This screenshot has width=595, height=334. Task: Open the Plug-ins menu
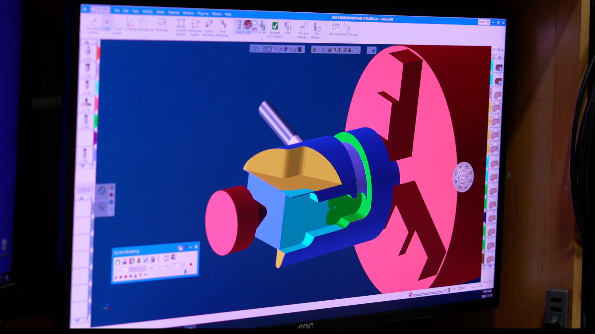[203, 13]
